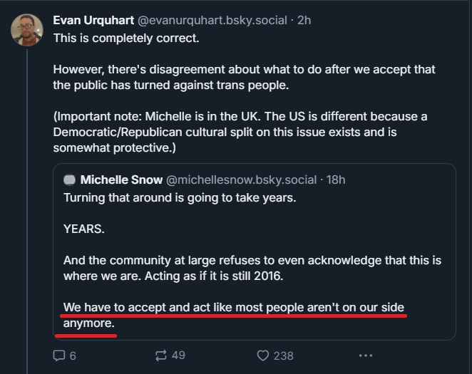Click the like count of 238
This screenshot has width=472, height=374.
[283, 355]
